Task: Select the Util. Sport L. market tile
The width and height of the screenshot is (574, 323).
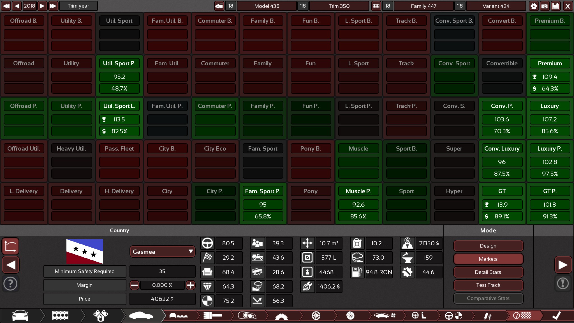Action: pos(119,118)
